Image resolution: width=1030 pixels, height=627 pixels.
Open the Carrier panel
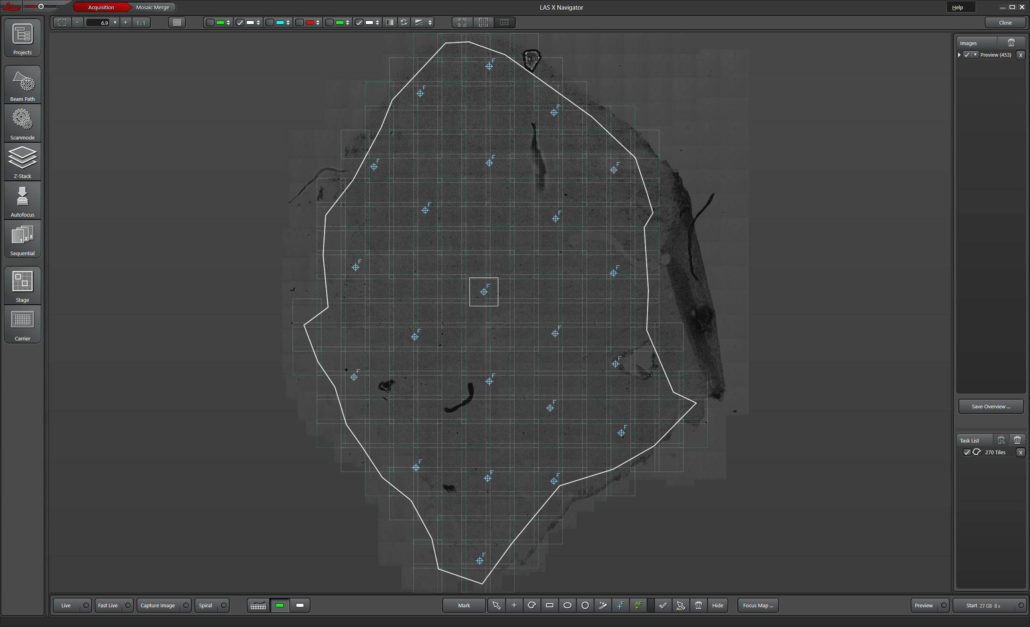click(x=23, y=325)
